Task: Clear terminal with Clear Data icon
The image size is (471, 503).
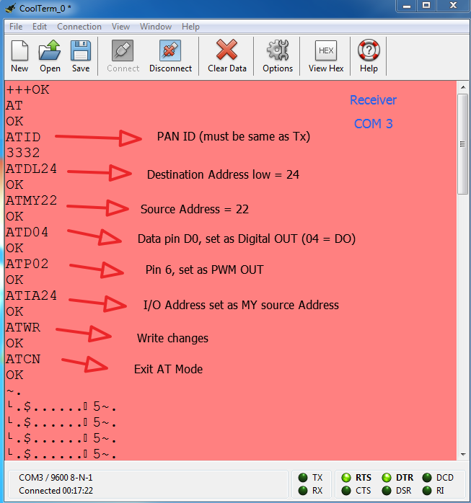Action: click(227, 52)
